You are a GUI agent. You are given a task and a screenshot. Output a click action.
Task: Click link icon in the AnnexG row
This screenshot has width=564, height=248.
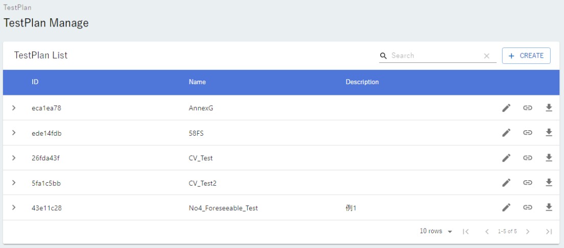528,108
